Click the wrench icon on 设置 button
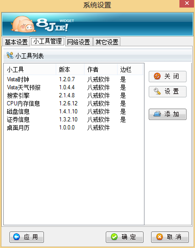195x248 pixels. tap(157, 91)
